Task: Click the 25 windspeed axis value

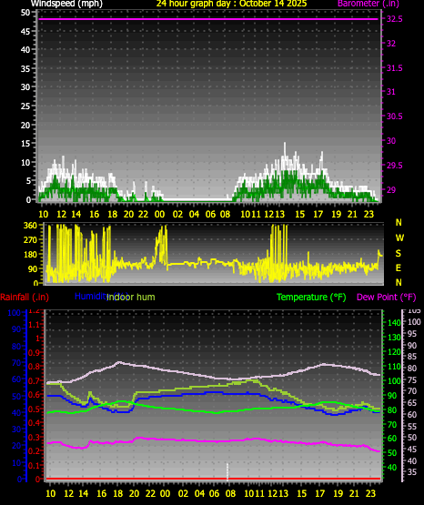Action: 25,106
